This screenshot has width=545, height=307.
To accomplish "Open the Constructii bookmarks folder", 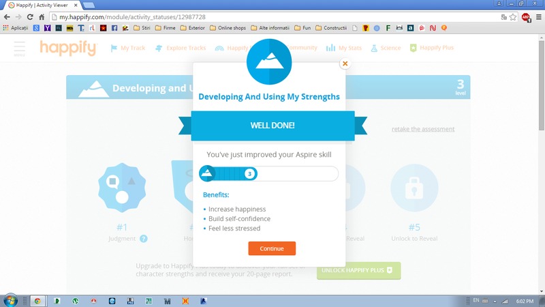I will coord(331,28).
